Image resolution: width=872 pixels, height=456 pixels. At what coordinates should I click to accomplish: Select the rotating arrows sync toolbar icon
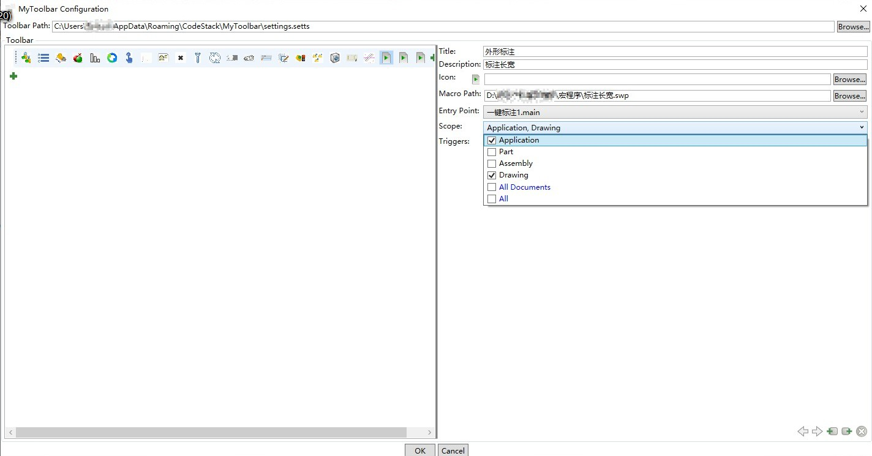point(215,58)
